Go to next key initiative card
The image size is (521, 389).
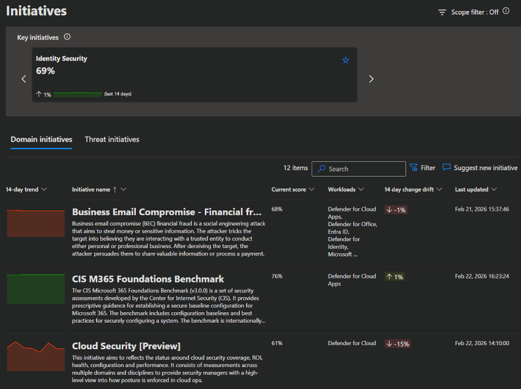[x=372, y=79]
